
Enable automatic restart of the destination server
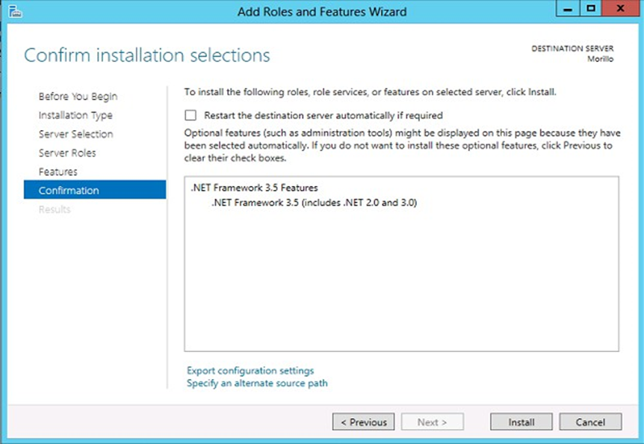click(x=191, y=115)
